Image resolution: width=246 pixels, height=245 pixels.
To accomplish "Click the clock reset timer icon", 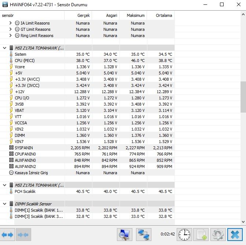I will point(184,235).
